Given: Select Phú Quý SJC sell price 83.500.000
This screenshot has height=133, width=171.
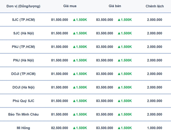Looking at the screenshot, I should coord(104,101).
